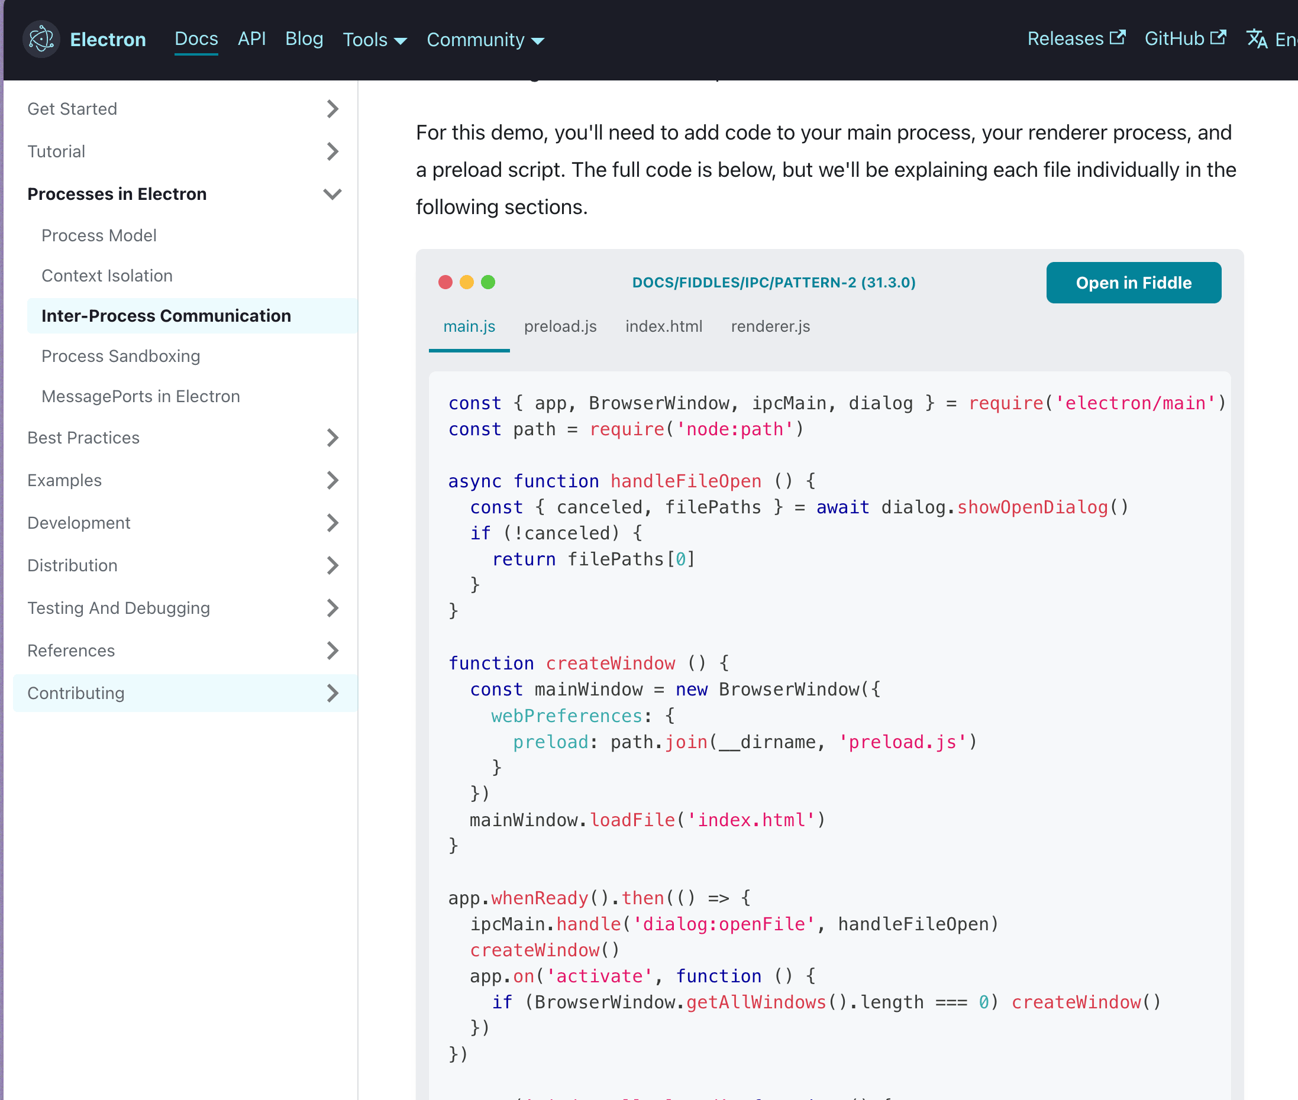Click the red dot in fiddle header
Viewport: 1298px width, 1100px height.
click(445, 283)
